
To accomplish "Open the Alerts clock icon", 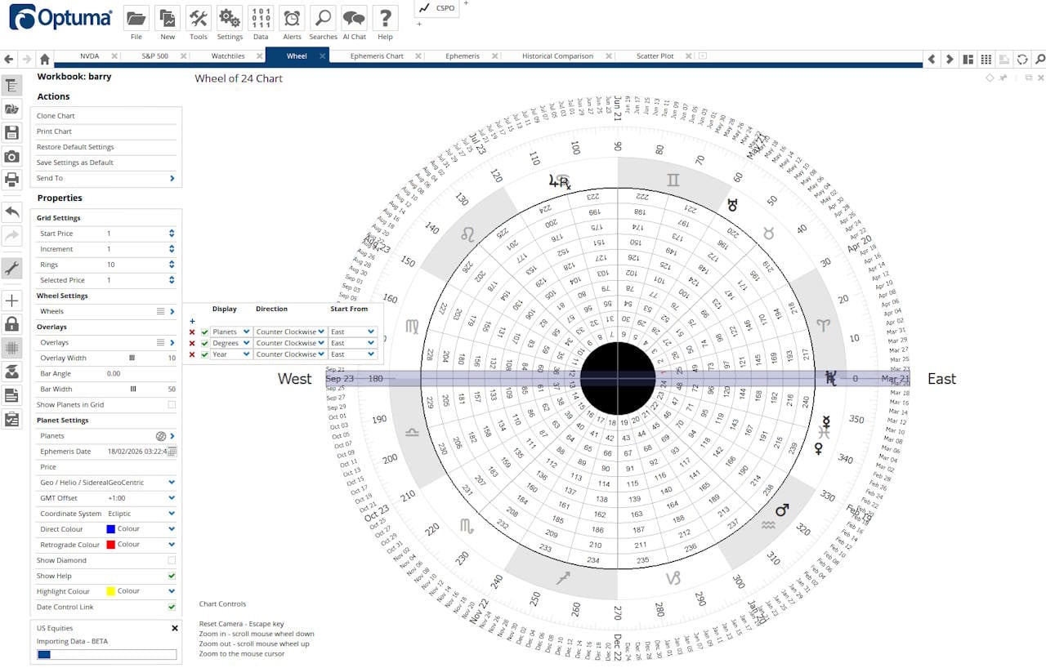I will (x=292, y=18).
